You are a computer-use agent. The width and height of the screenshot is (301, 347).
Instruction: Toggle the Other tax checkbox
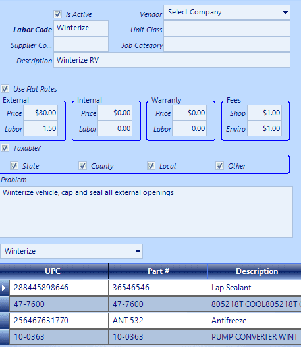pos(220,166)
